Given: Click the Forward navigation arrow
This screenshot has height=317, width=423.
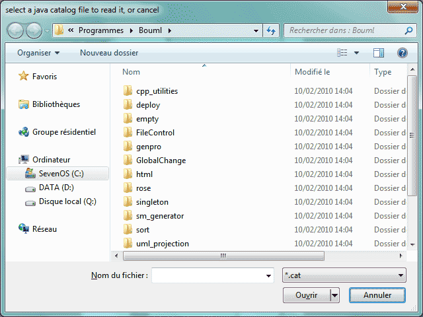Looking at the screenshot, I should coord(34,30).
